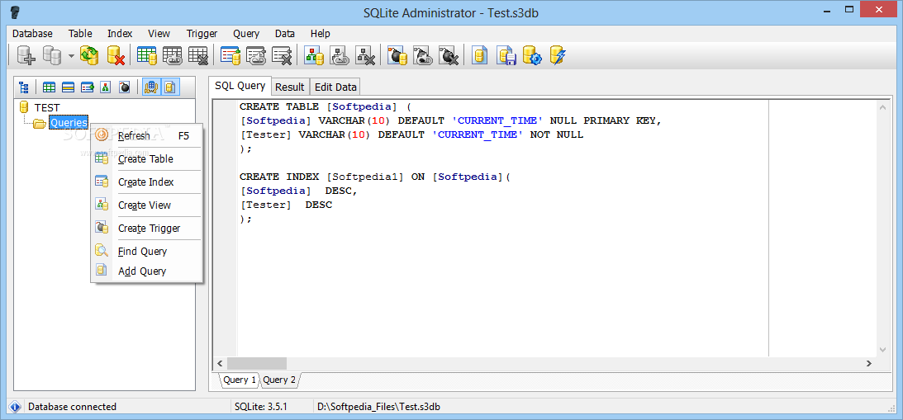Click the 'SQLite: 3.5.1' status text
This screenshot has width=903, height=420.
pyautogui.click(x=261, y=407)
